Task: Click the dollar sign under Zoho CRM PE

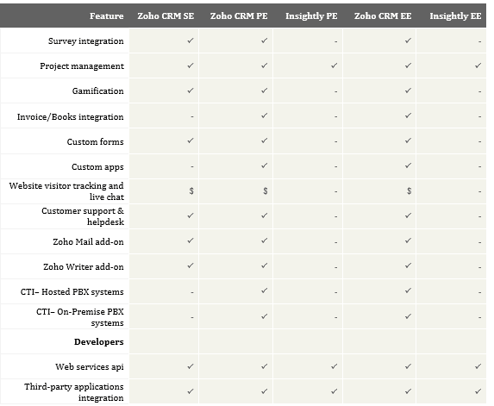Action: tap(266, 191)
